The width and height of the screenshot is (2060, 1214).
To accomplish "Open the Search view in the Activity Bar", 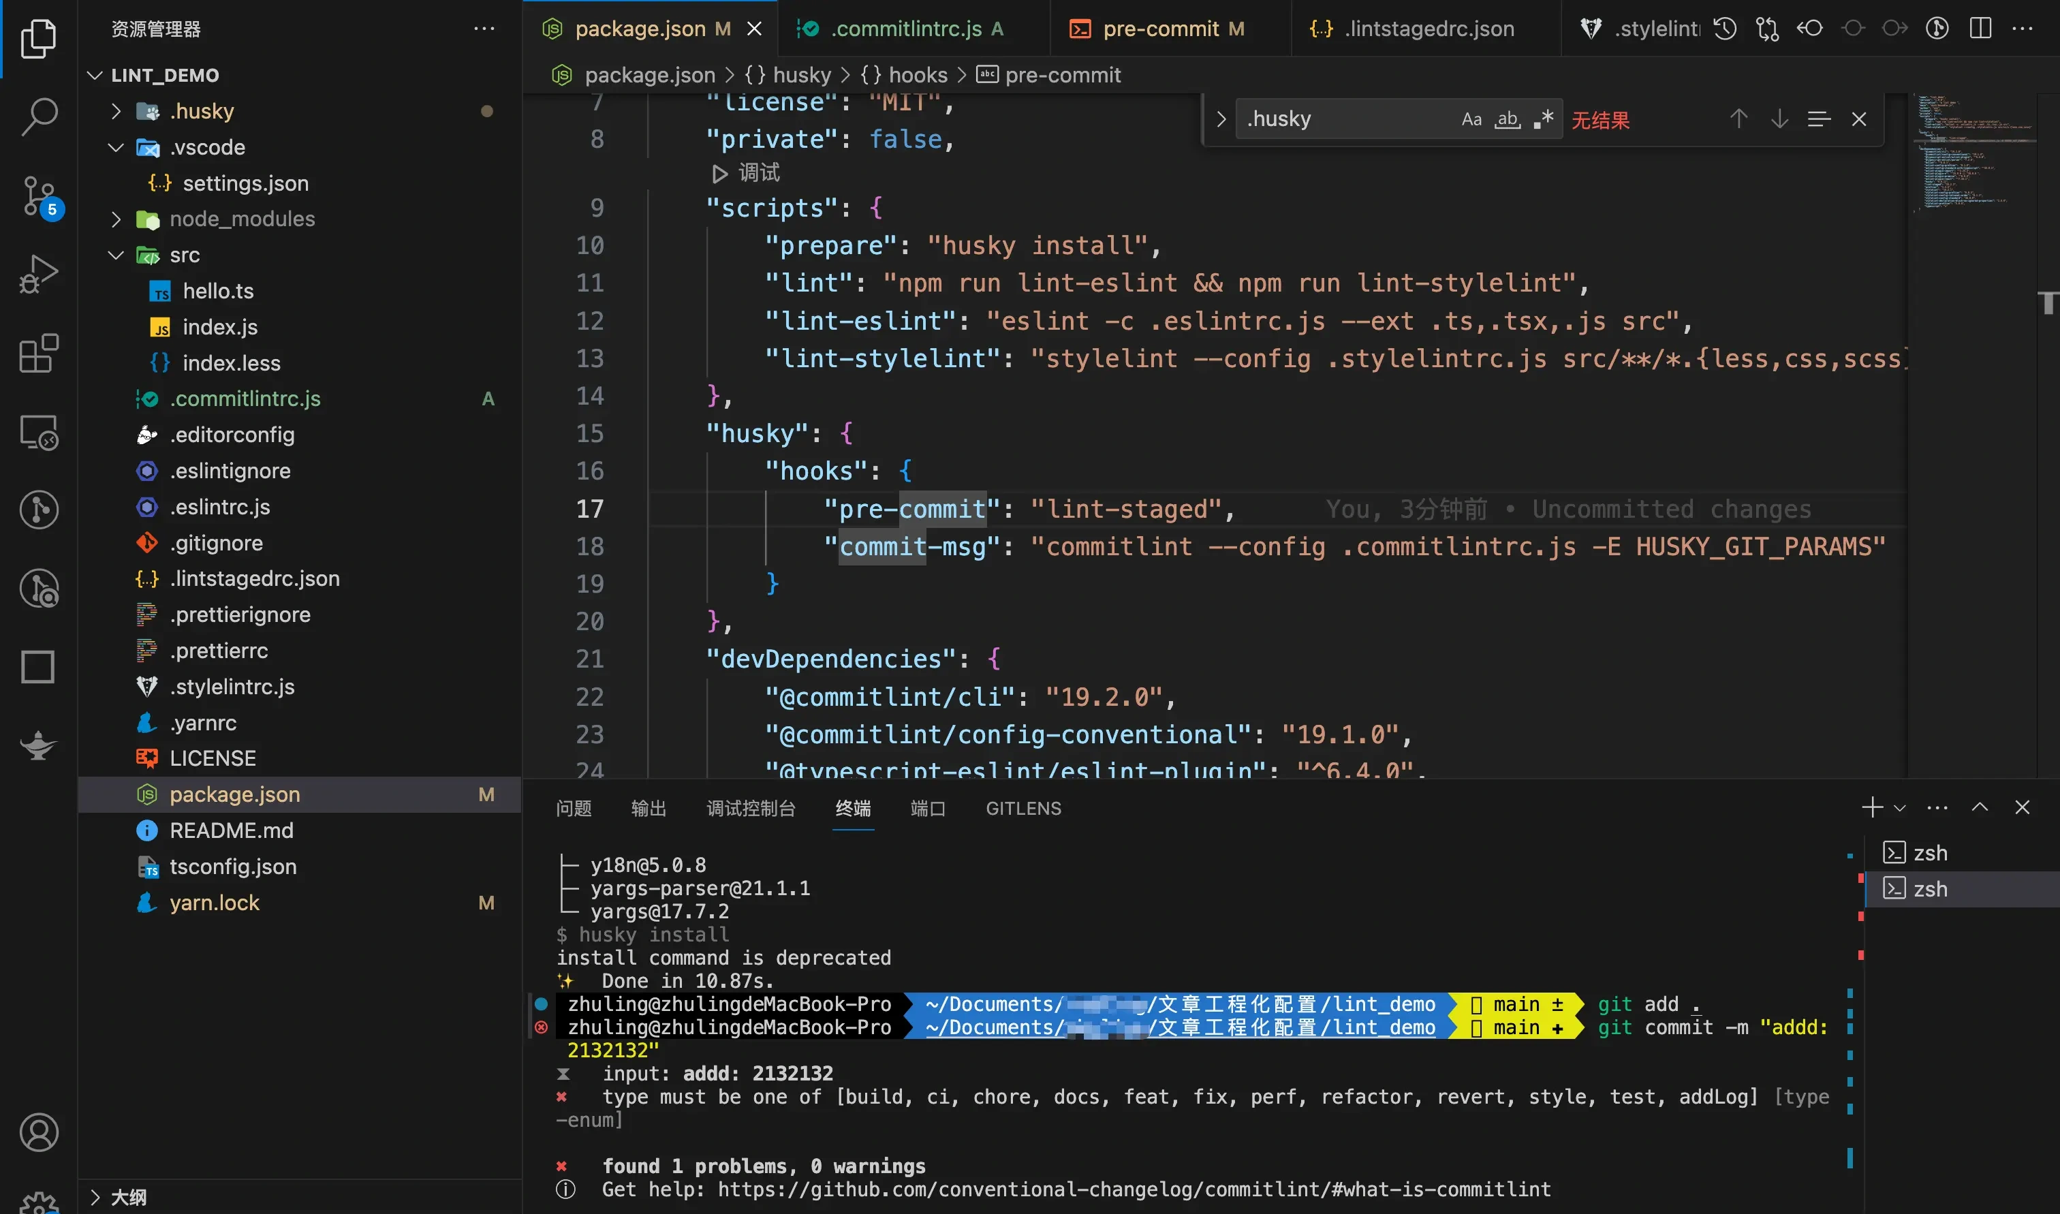I will [x=38, y=117].
